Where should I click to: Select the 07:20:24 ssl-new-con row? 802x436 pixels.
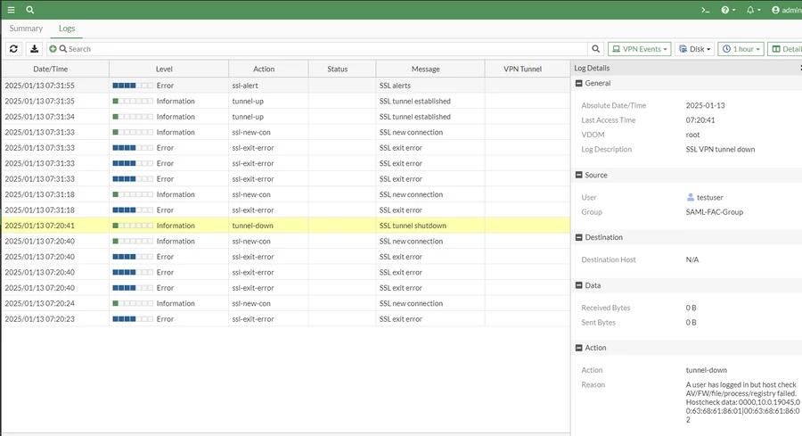click(286, 303)
